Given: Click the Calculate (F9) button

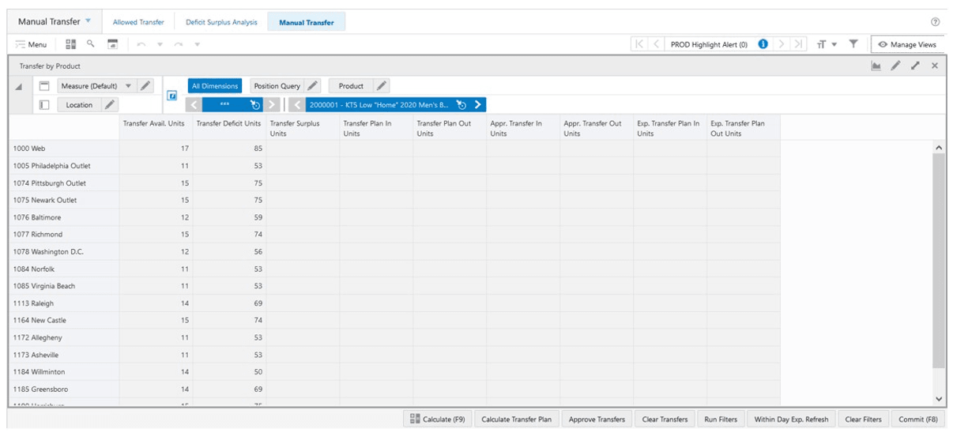Looking at the screenshot, I should point(437,420).
